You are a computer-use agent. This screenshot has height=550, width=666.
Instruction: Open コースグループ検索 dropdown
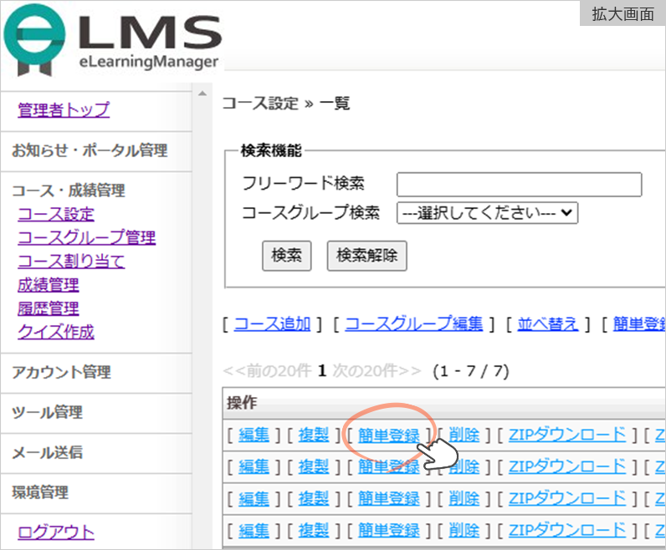point(487,212)
